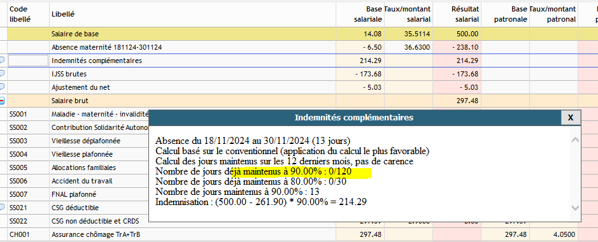Select the Vieillesse déplafonnée label

click(x=86, y=141)
